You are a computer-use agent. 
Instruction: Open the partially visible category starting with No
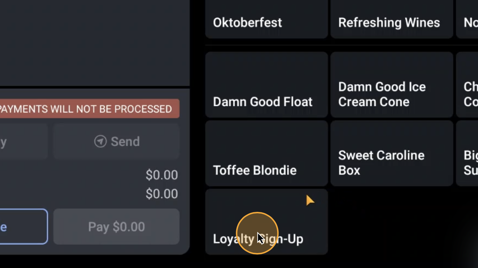click(x=470, y=19)
